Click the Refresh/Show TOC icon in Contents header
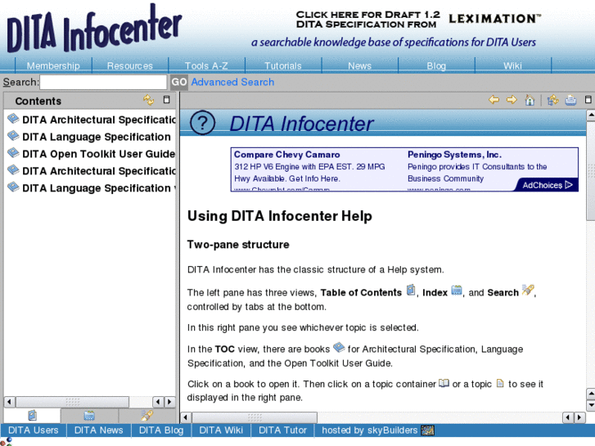This screenshot has height=446, width=595. coord(148,100)
